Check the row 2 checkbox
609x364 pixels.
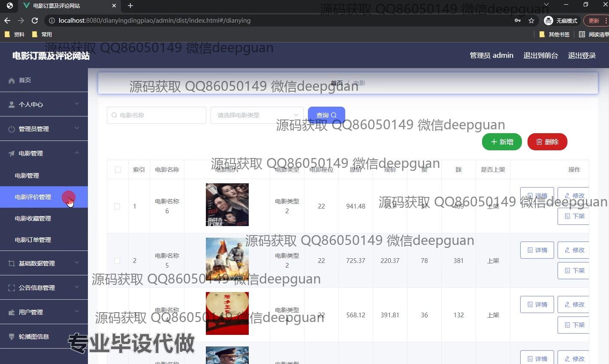click(x=117, y=261)
